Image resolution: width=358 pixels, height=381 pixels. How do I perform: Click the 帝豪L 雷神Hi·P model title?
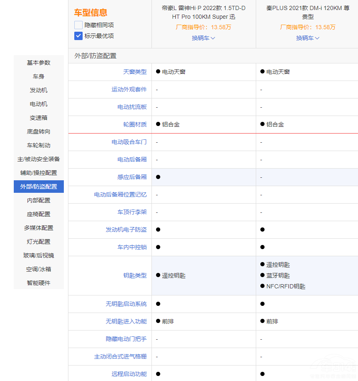tap(204, 13)
